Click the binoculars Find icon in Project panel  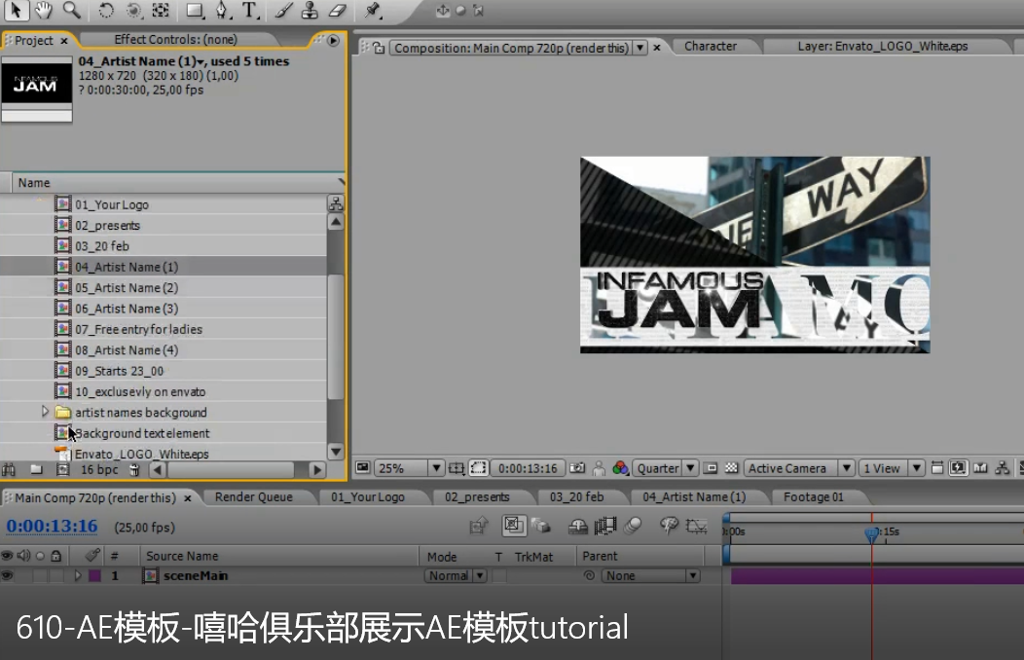pyautogui.click(x=9, y=469)
